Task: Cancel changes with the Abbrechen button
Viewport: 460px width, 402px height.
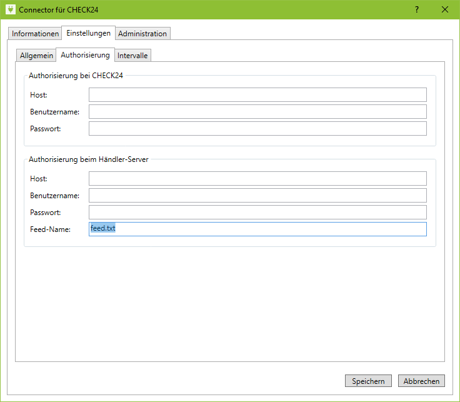Action: pyautogui.click(x=421, y=381)
